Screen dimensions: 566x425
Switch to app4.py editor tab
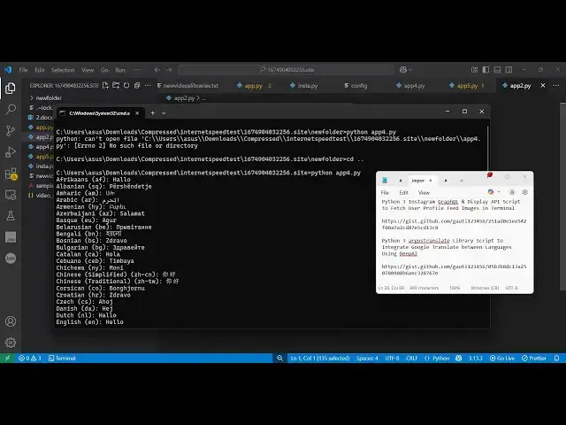click(x=410, y=86)
